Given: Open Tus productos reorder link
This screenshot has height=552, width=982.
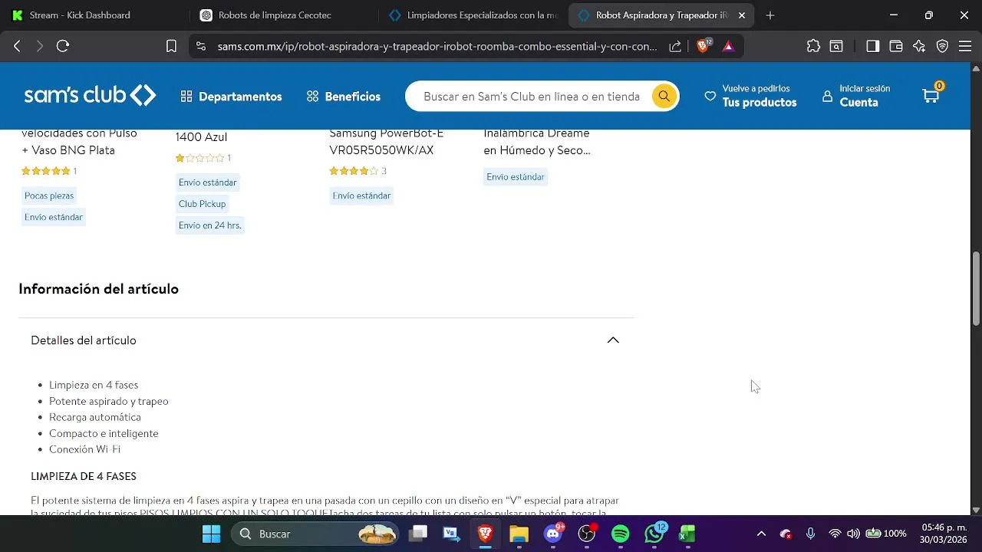Looking at the screenshot, I should click(x=751, y=96).
